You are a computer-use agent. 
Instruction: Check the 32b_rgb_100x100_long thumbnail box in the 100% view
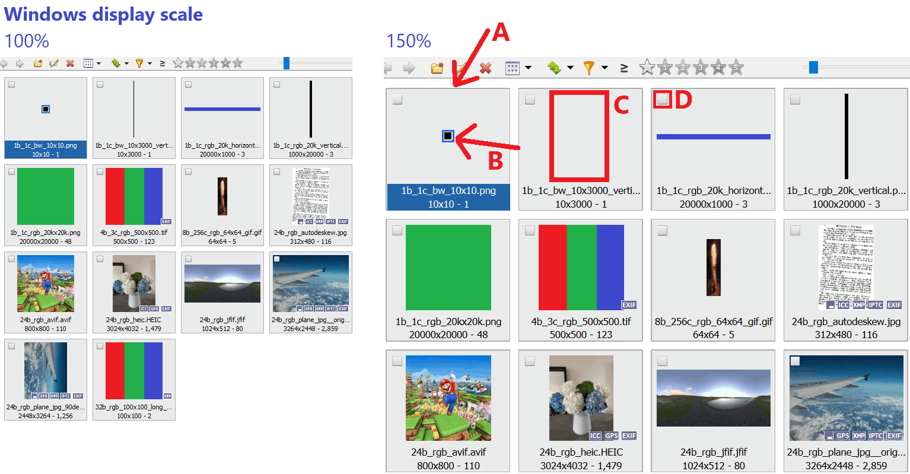[100, 346]
